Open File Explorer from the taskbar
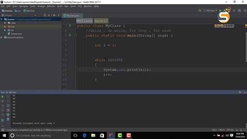This screenshot has width=247, height=139. [93, 136]
